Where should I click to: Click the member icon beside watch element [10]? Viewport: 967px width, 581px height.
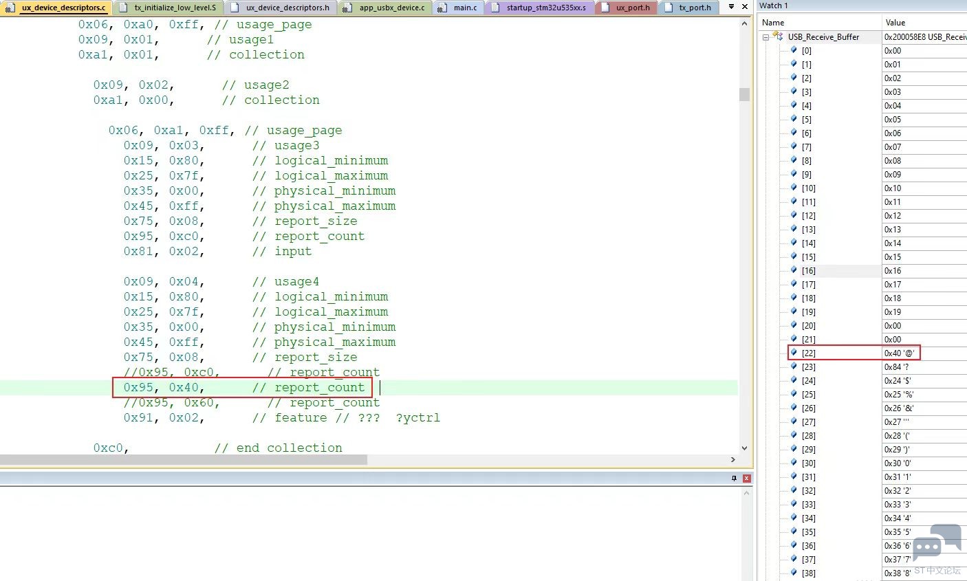coord(794,187)
